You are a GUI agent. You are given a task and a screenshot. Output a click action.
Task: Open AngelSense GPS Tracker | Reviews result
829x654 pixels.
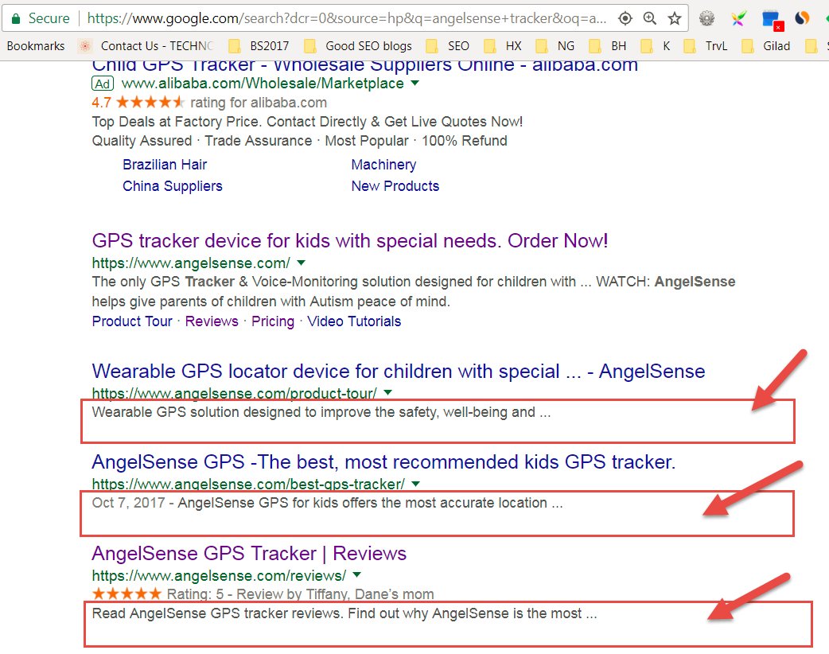[249, 554]
